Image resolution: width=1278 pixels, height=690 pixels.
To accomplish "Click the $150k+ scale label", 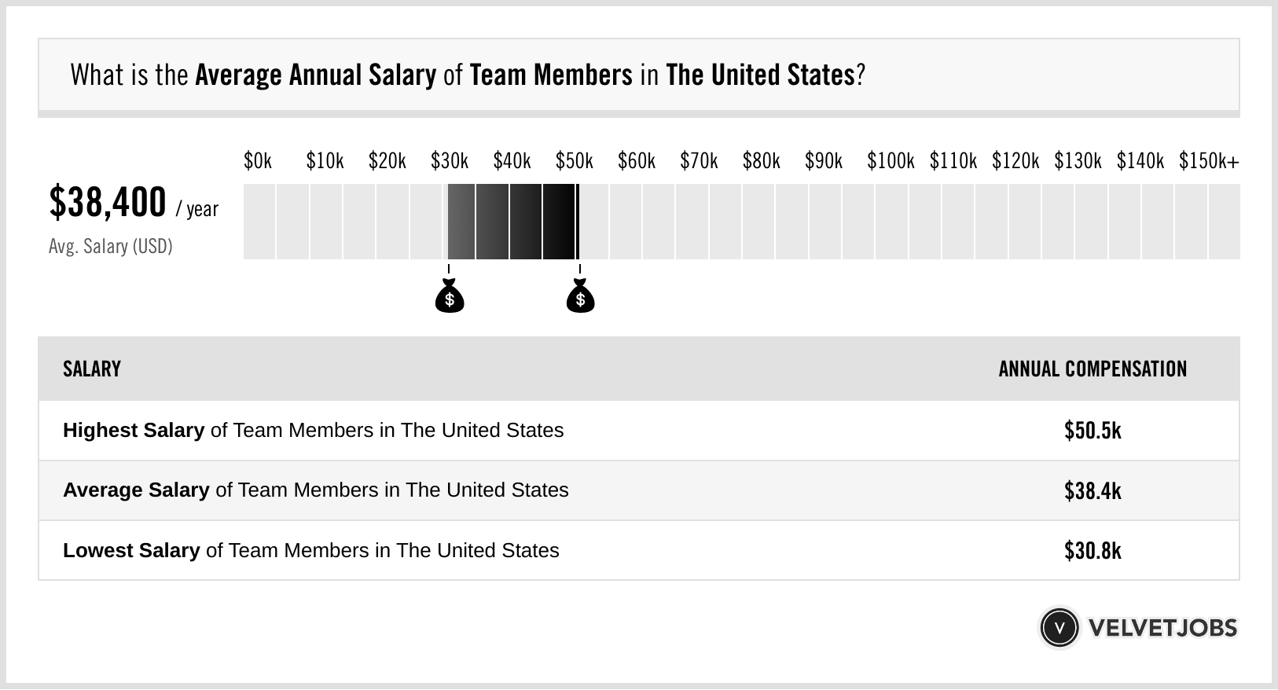I will (x=1209, y=161).
